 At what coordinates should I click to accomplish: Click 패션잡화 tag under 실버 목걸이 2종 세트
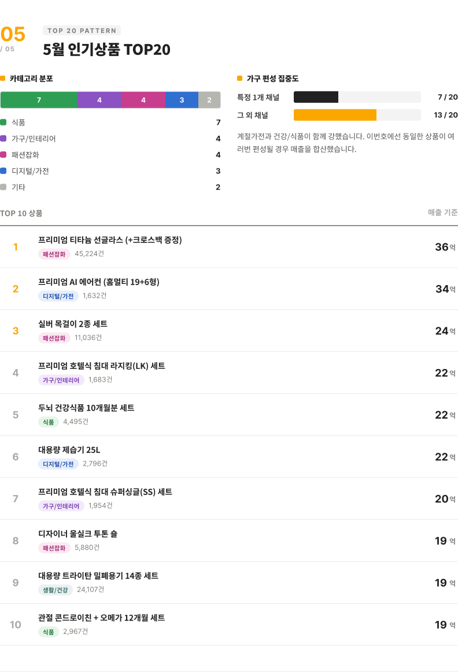click(x=54, y=338)
